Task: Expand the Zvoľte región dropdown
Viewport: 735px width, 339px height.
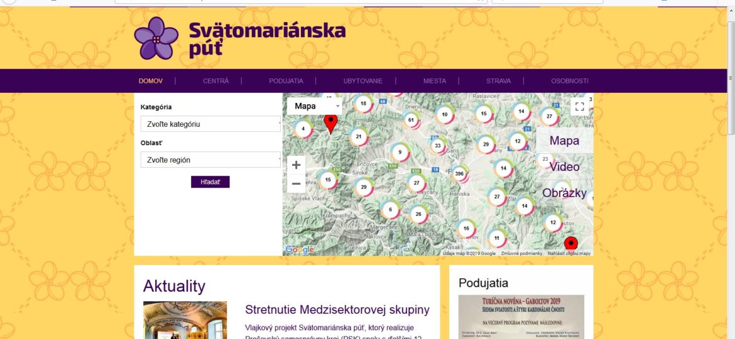Action: pos(210,159)
